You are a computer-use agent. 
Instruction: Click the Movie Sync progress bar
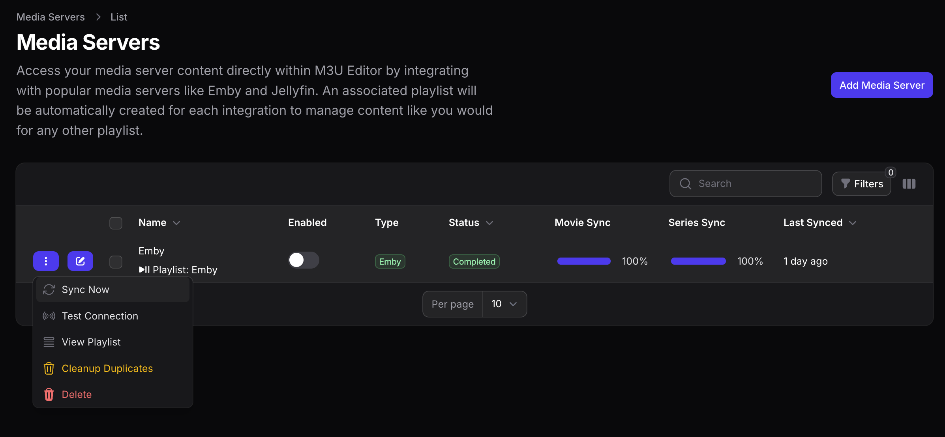pos(583,261)
